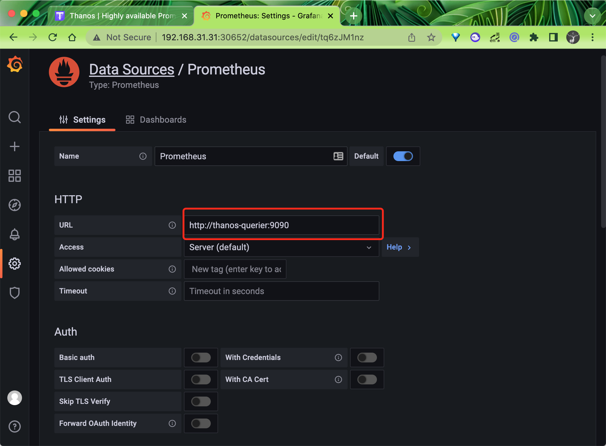
Task: Open the Explore compass icon
Action: click(x=14, y=205)
